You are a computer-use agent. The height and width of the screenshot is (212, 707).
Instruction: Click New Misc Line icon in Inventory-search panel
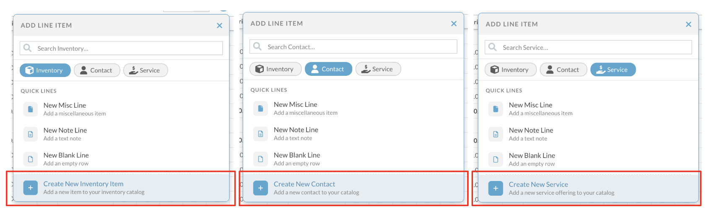pyautogui.click(x=30, y=109)
